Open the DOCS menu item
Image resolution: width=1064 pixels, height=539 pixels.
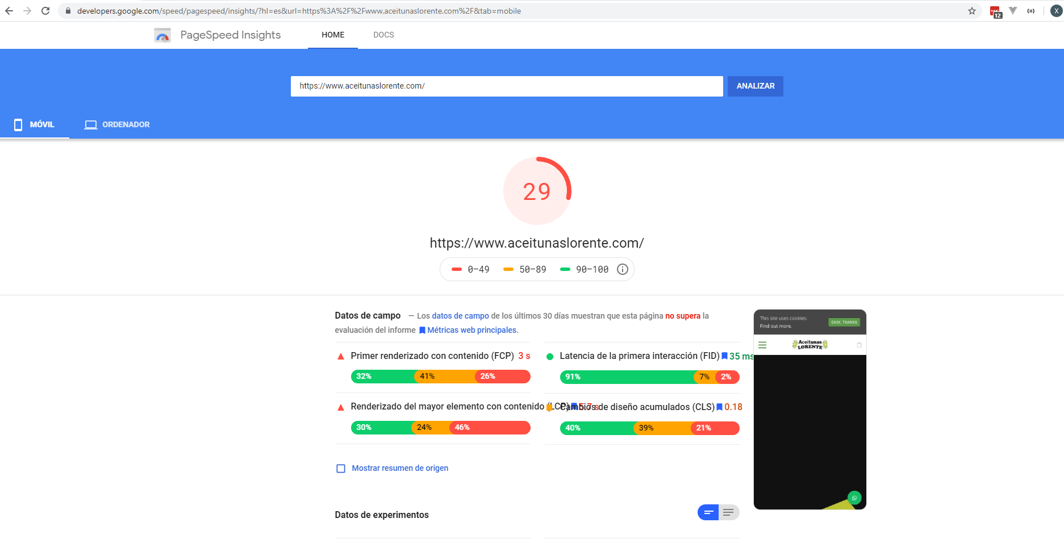click(x=383, y=35)
